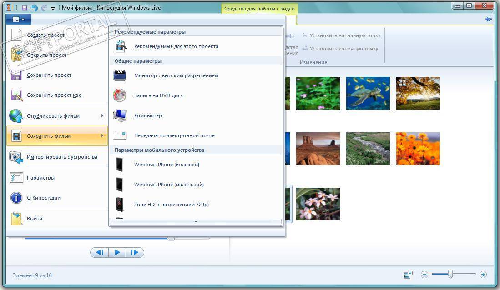
Task: Click the Windows Phone (большой) device icon
Action: 120,165
